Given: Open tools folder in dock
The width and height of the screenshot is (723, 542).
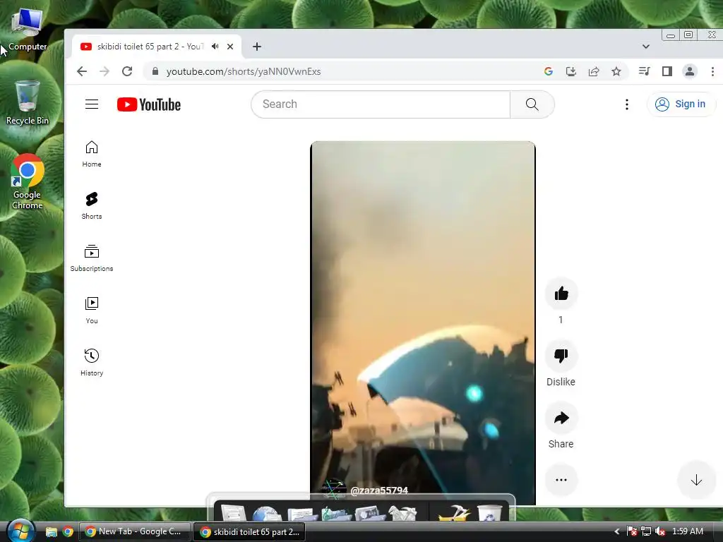Looking at the screenshot, I should [402, 513].
